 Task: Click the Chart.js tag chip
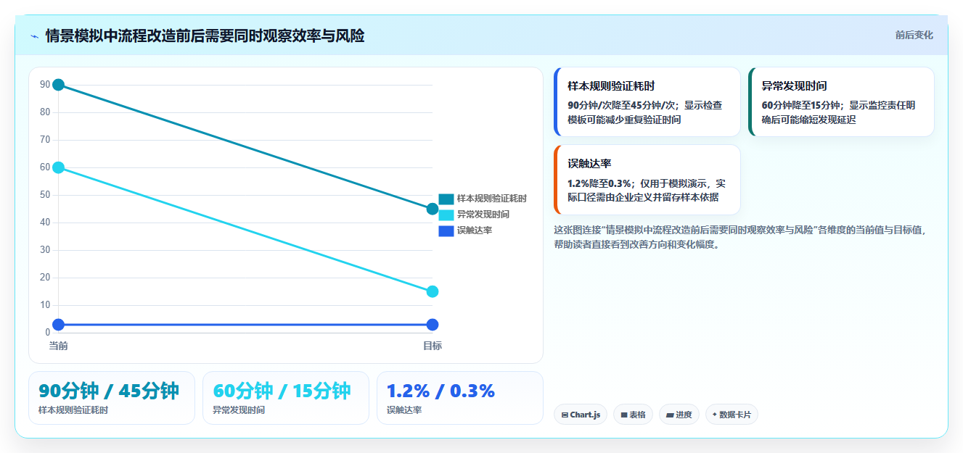point(581,415)
